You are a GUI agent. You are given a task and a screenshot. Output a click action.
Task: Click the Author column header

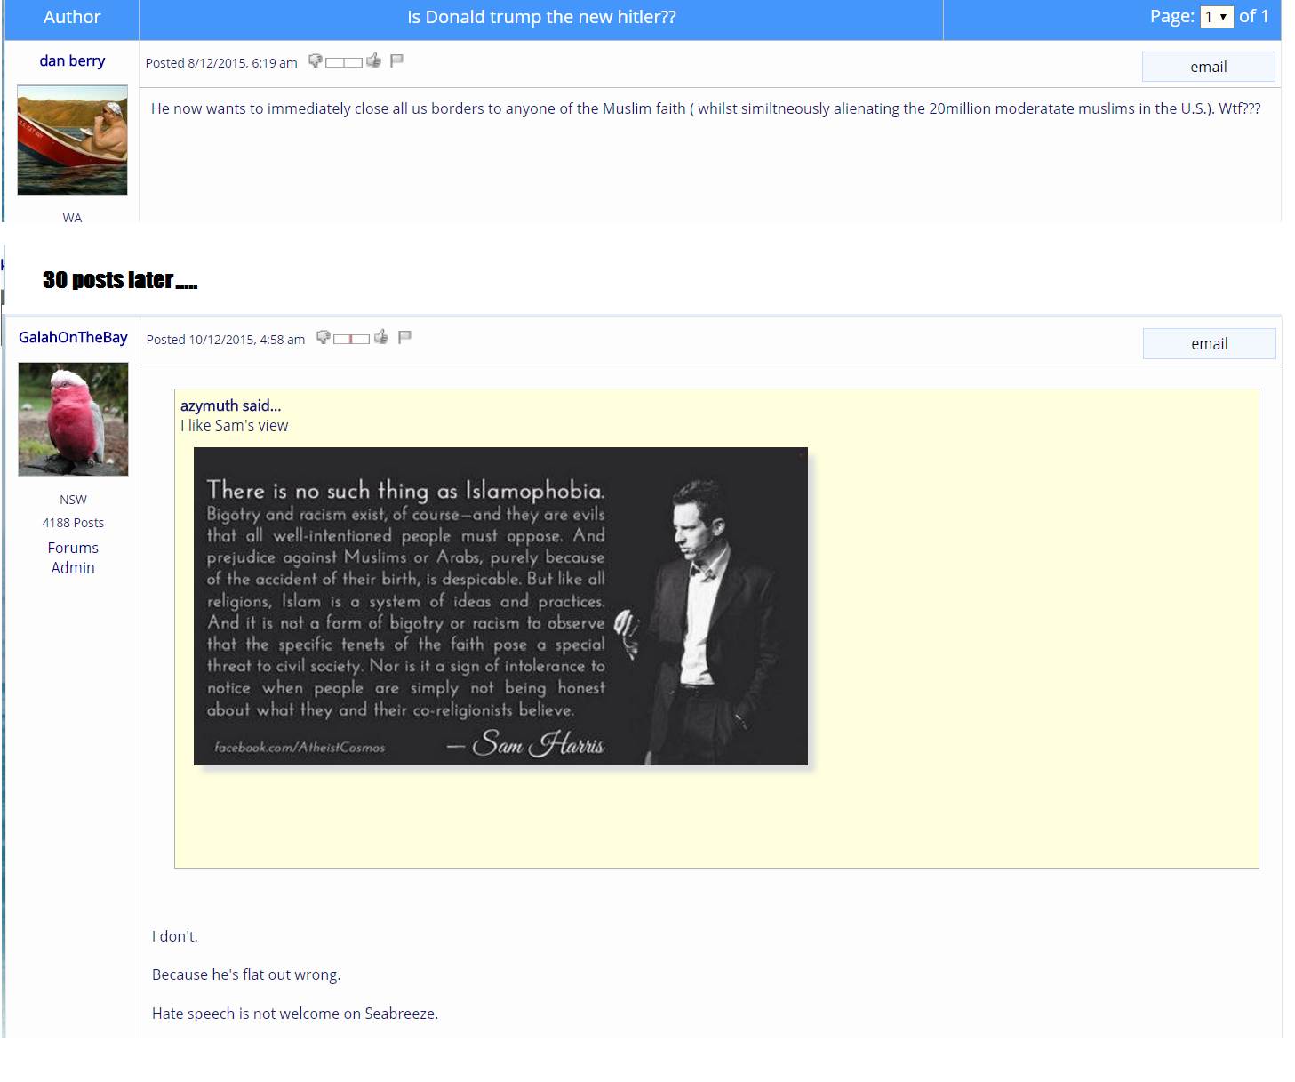pos(72,17)
